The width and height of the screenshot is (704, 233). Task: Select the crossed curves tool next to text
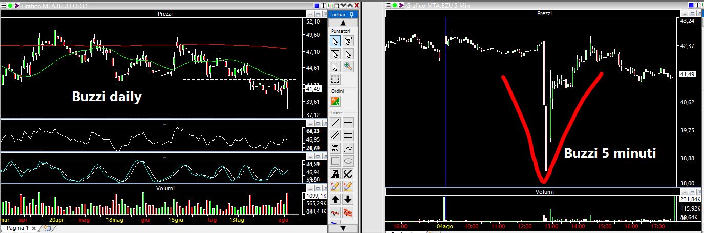[x=348, y=174]
